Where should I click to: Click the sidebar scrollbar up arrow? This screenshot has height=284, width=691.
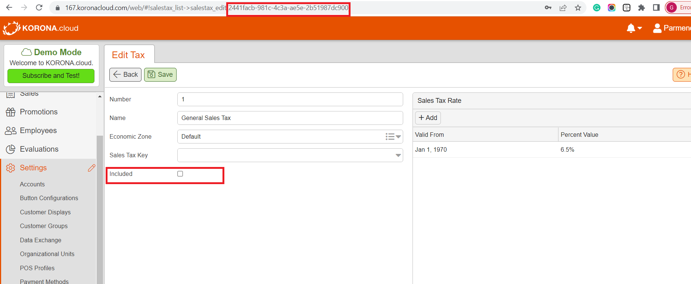pyautogui.click(x=100, y=97)
